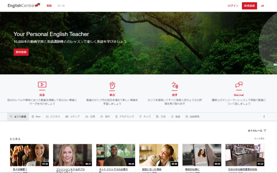Select the 発音 tab
277x173 pixels.
(x=175, y=117)
